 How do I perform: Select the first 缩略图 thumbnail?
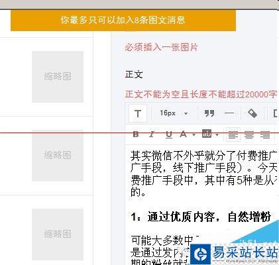tap(58, 77)
